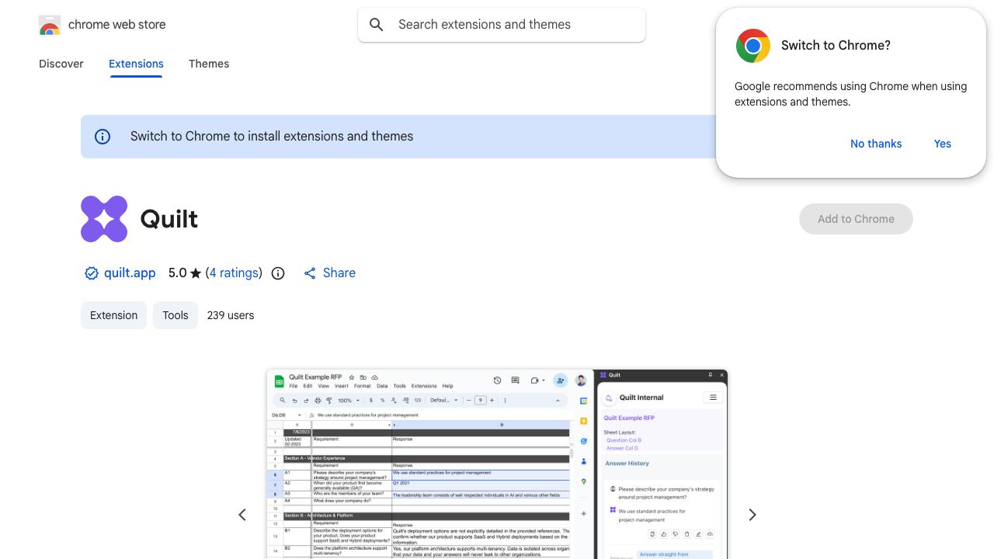994x559 pixels.
Task: Share the Quilt extension
Action: pyautogui.click(x=329, y=273)
